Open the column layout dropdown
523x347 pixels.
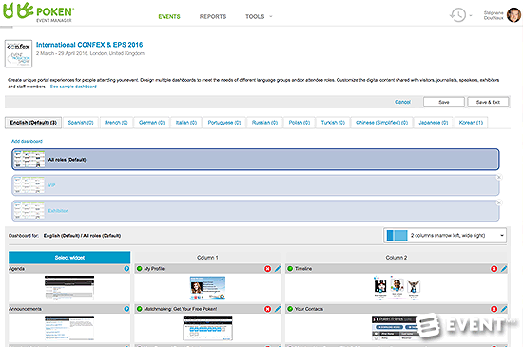pyautogui.click(x=445, y=236)
